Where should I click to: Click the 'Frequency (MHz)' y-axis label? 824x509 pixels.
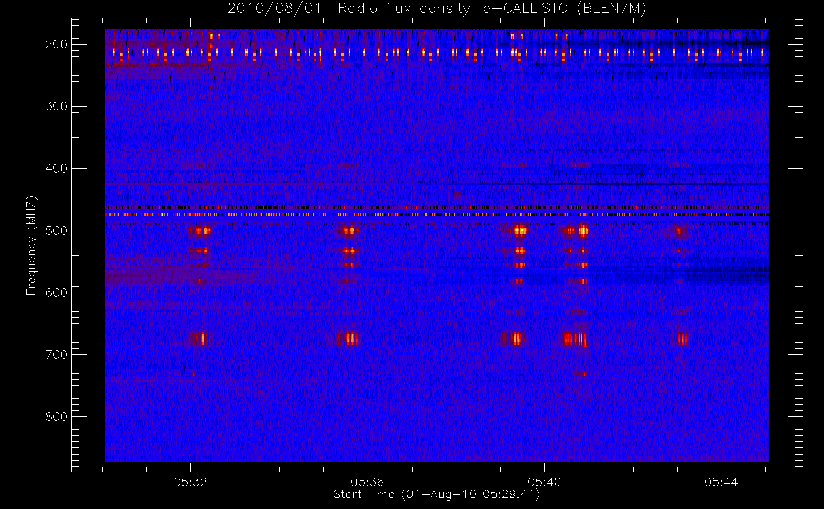point(32,245)
